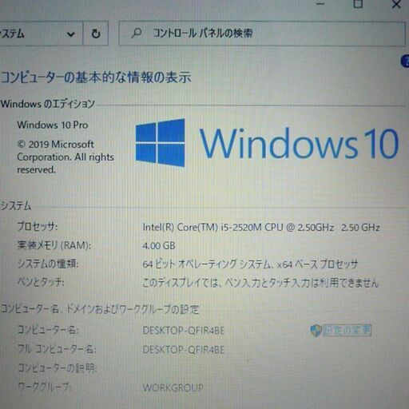Select the Windows 10 Pro edition text
This screenshot has width=409, height=409.
[53, 125]
